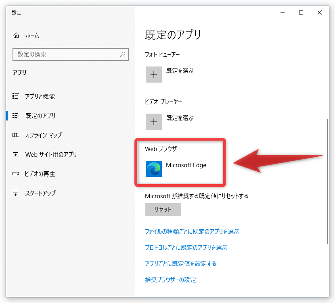Click the フォト ビューアー label
Image resolution: width=335 pixels, height=303 pixels.
tap(162, 55)
